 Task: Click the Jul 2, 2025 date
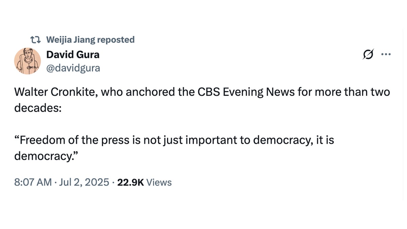84,183
